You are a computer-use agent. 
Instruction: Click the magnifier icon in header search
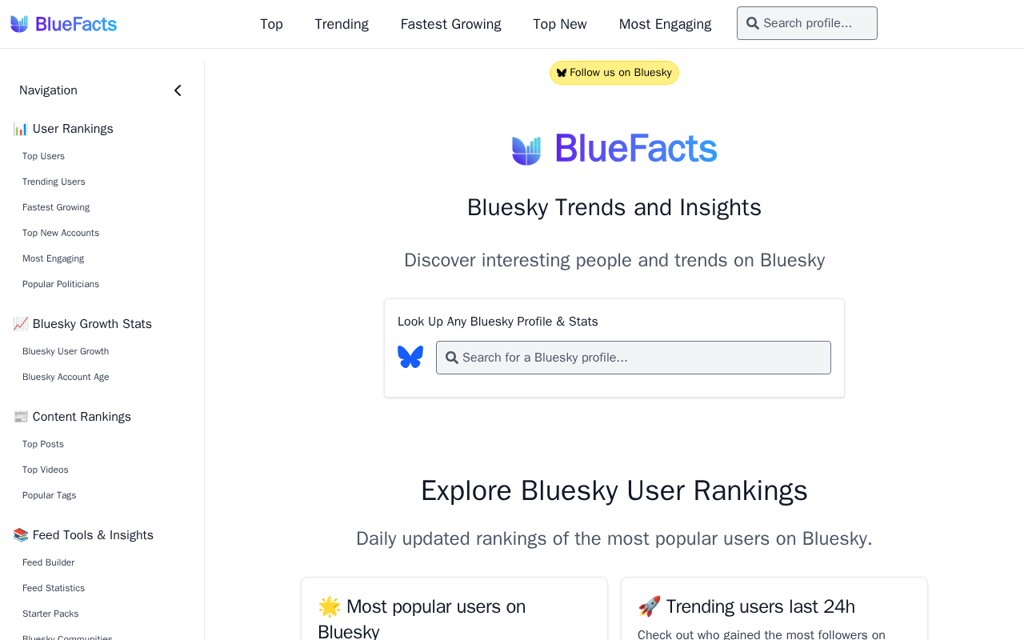pyautogui.click(x=753, y=23)
